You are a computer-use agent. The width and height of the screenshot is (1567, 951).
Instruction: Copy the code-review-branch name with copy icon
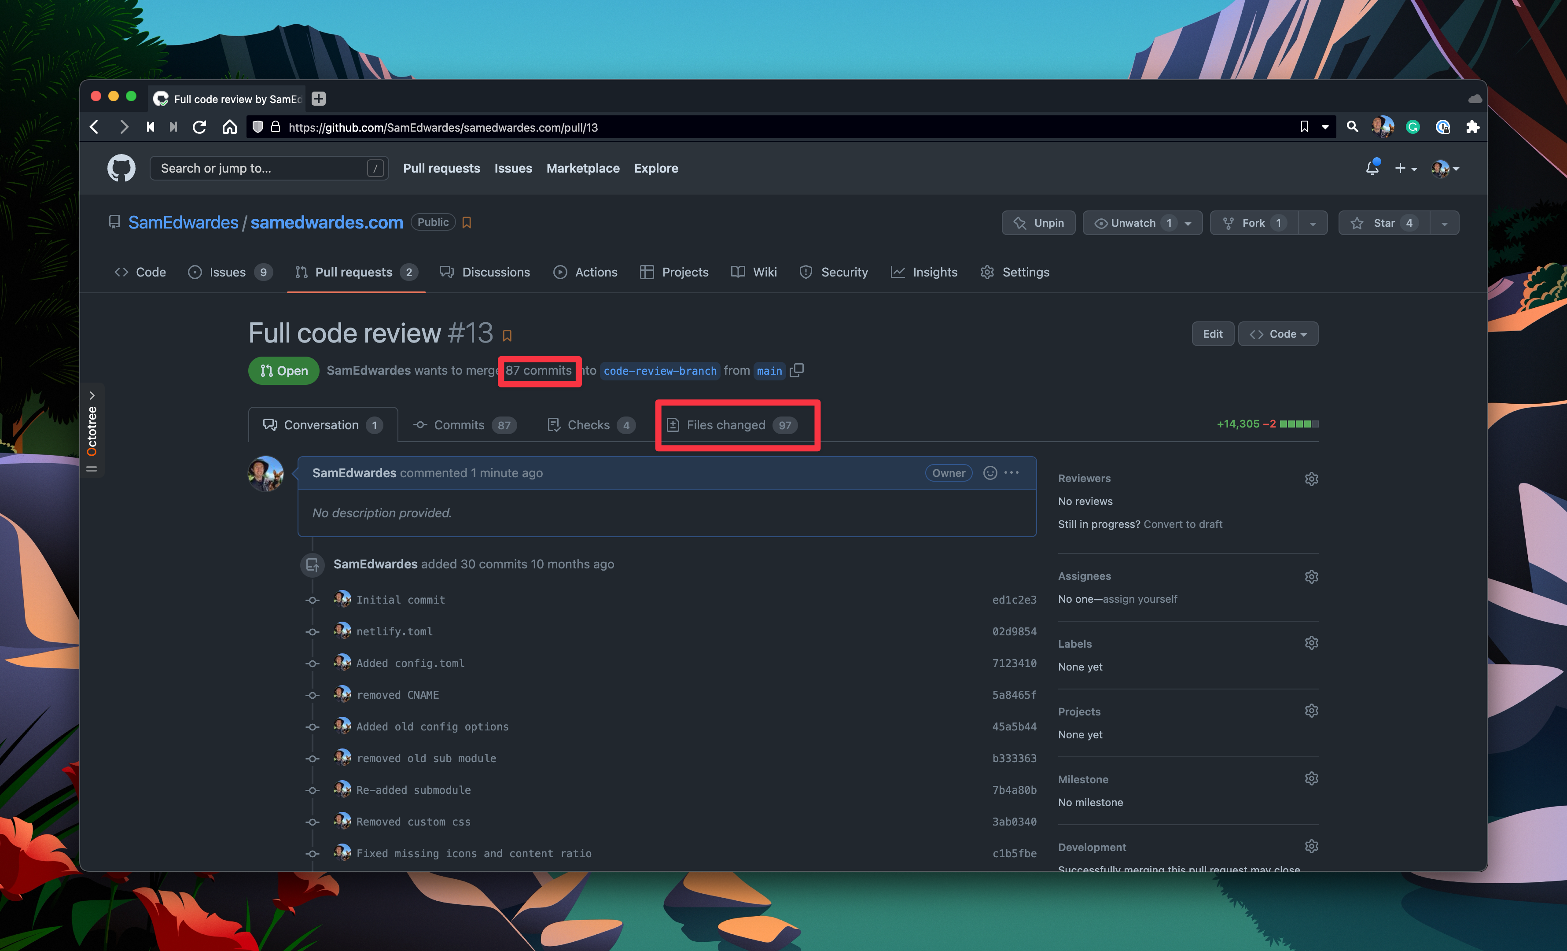pyautogui.click(x=797, y=370)
